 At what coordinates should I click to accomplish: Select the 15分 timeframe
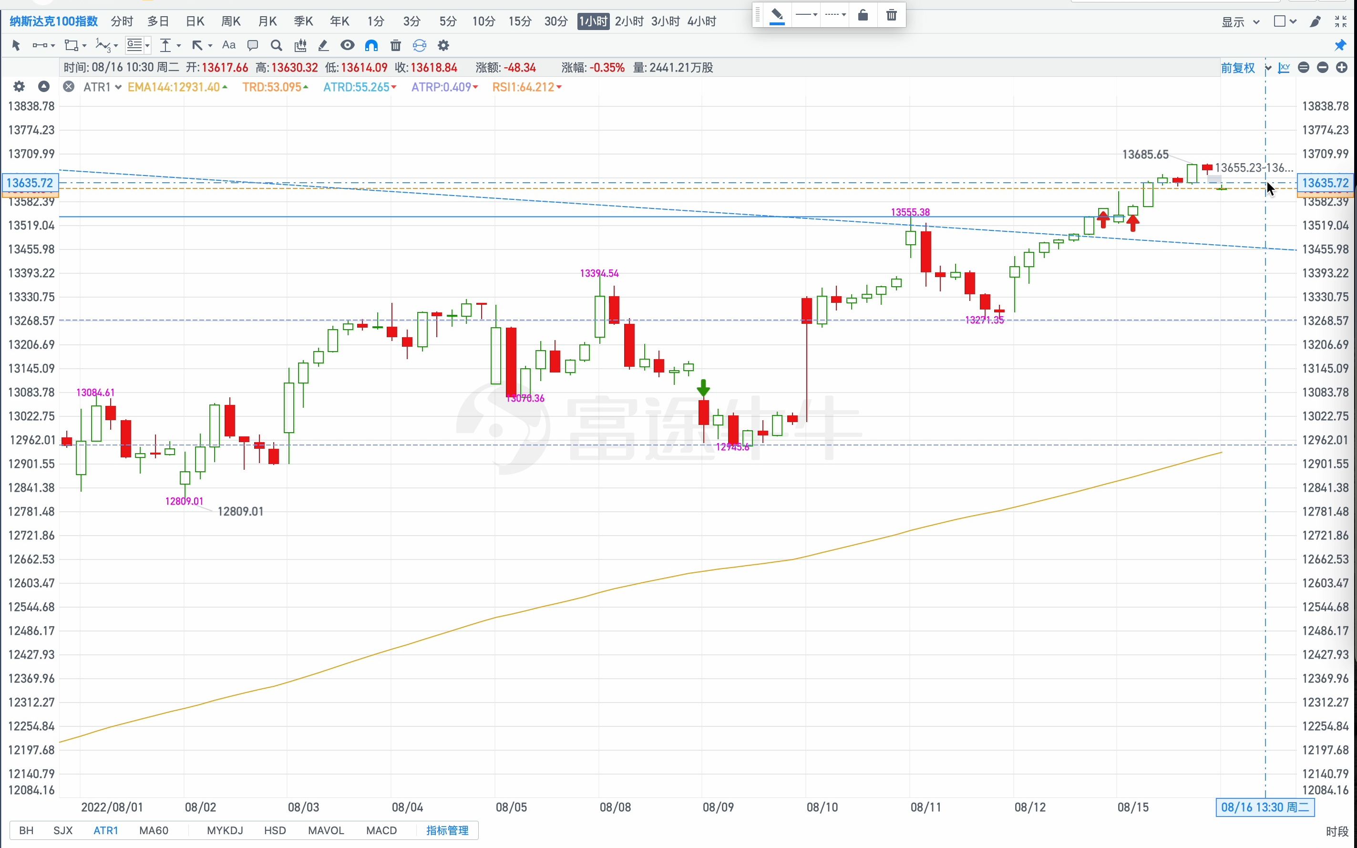[520, 21]
